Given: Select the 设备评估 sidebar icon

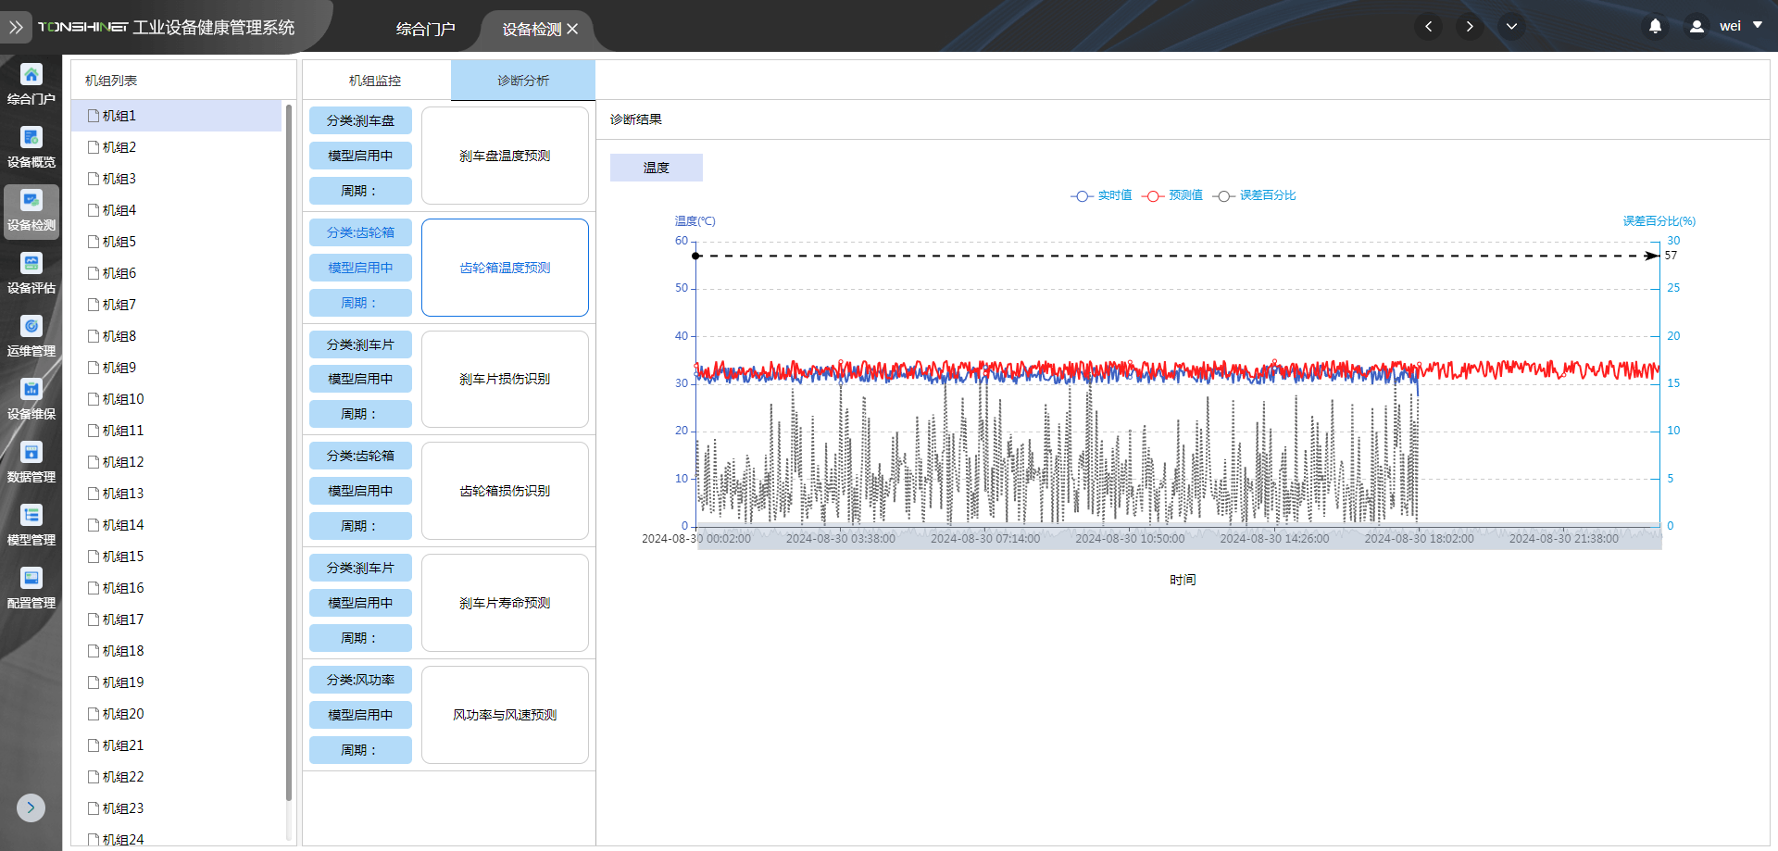Looking at the screenshot, I should coord(31,273).
